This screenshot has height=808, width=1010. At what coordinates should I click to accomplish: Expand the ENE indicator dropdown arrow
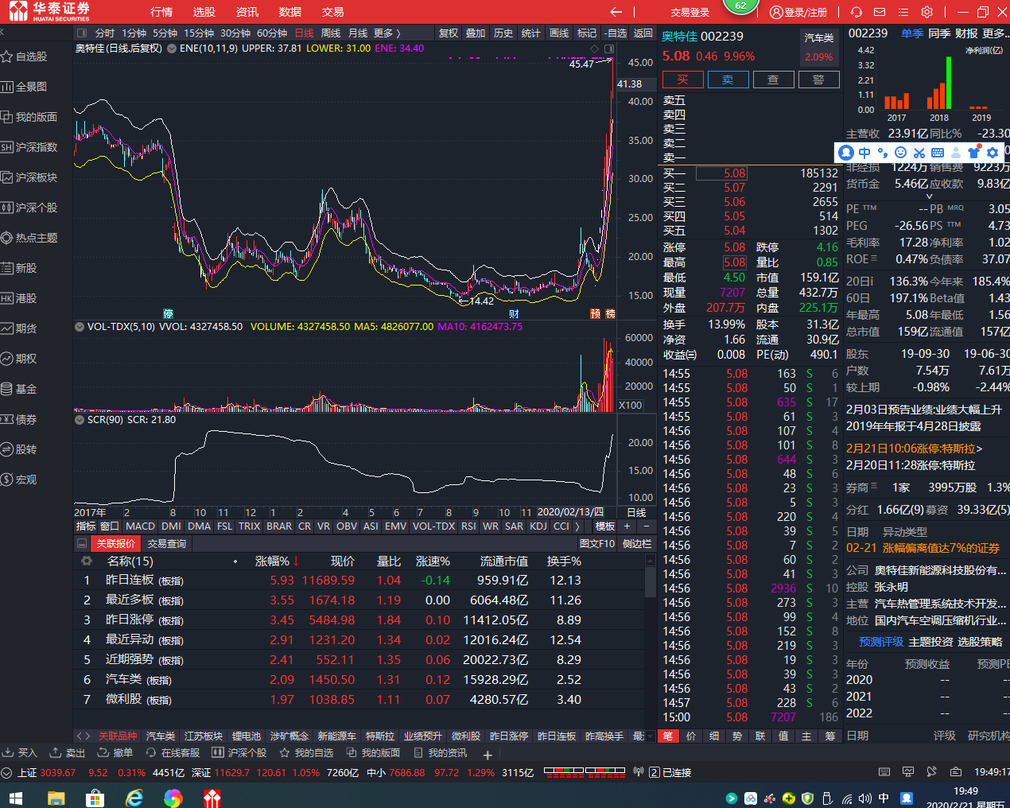tap(172, 49)
